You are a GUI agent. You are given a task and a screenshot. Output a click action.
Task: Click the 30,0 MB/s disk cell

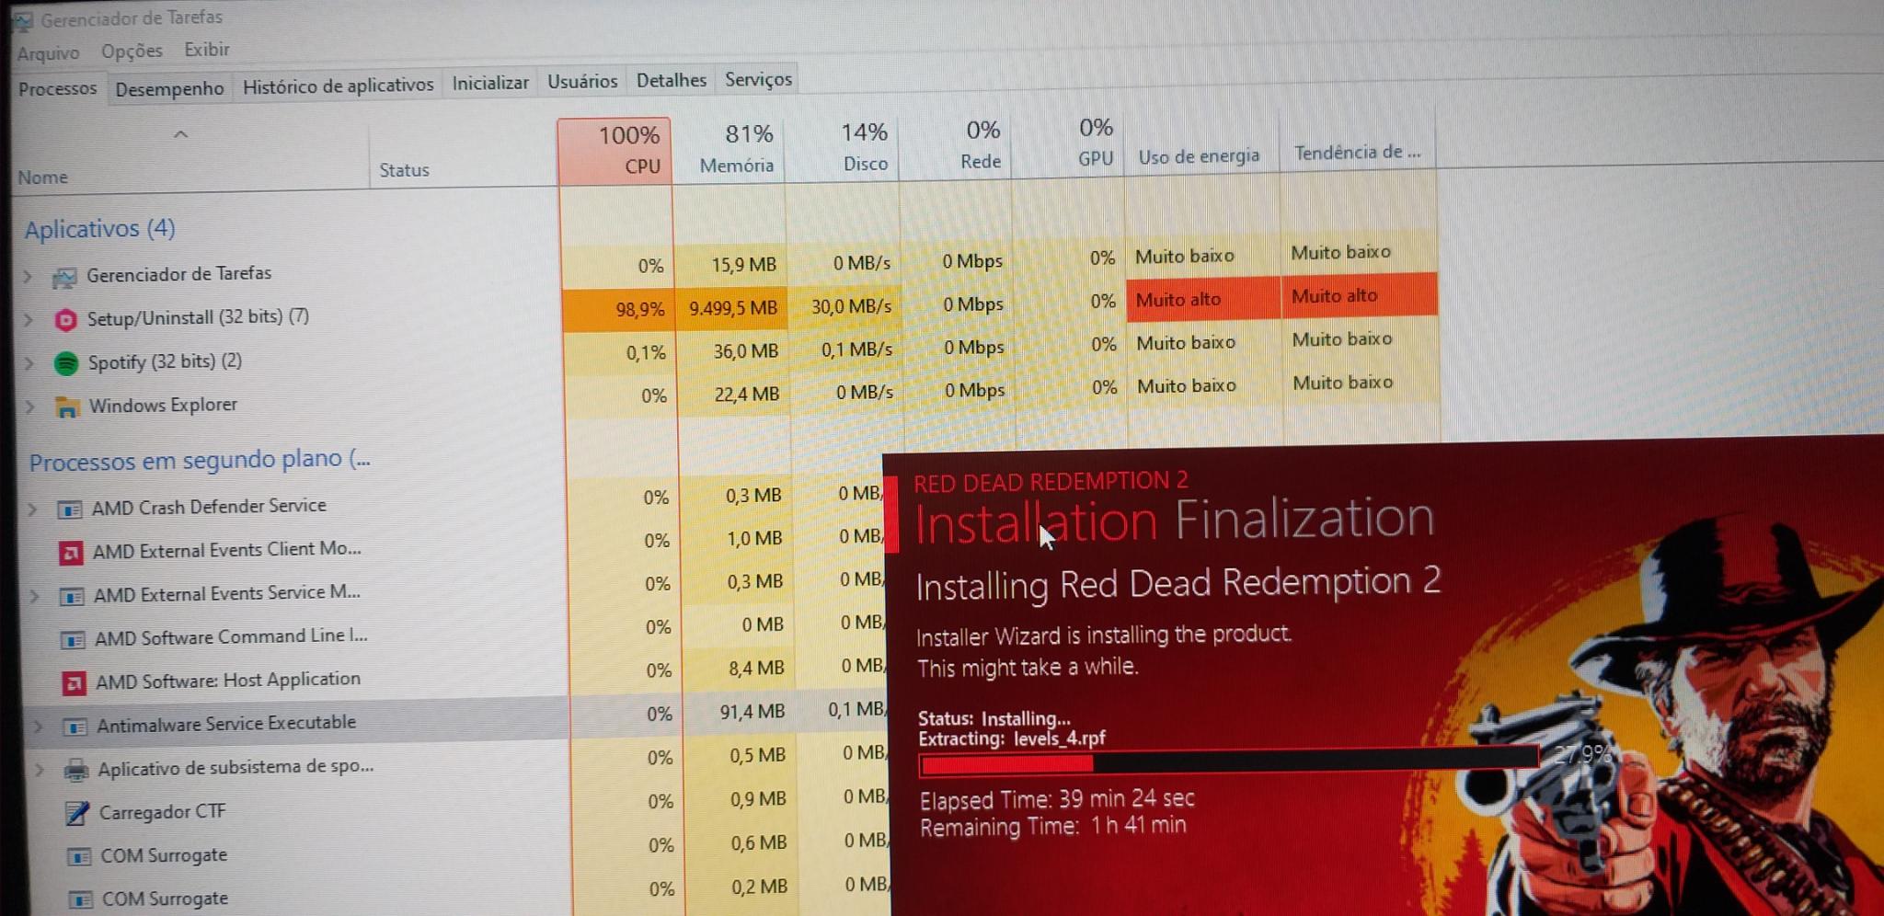pos(846,305)
